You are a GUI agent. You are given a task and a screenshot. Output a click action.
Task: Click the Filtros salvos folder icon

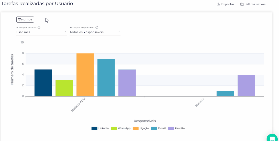(x=242, y=4)
